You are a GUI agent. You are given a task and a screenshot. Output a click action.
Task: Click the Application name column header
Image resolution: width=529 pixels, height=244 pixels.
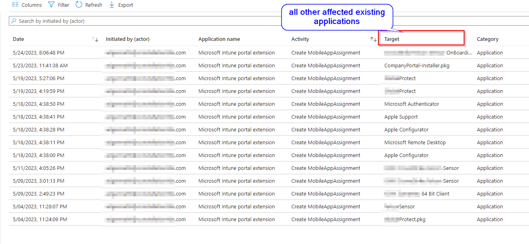pos(219,39)
